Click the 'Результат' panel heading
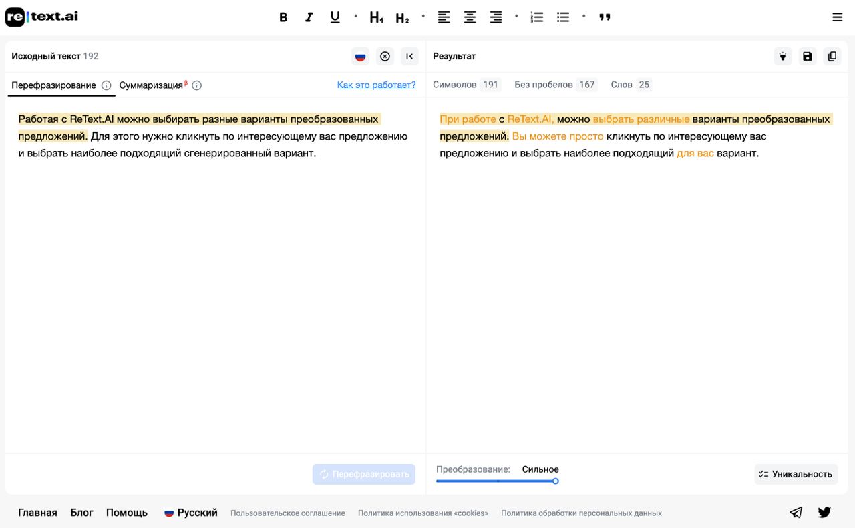 454,56
